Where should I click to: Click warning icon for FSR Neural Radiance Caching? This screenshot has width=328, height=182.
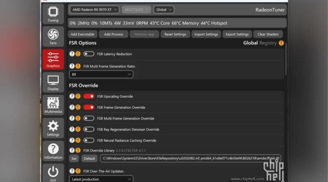click(x=78, y=140)
